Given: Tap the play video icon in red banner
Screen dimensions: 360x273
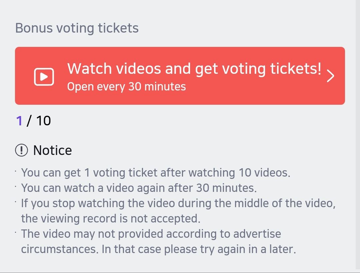Looking at the screenshot, I should pyautogui.click(x=44, y=77).
